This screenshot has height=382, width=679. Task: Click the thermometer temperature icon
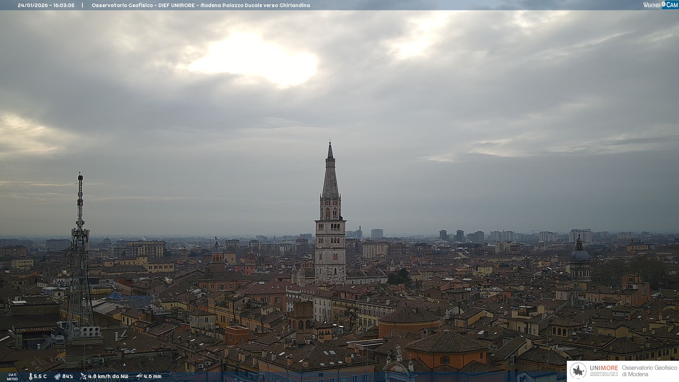coord(30,377)
